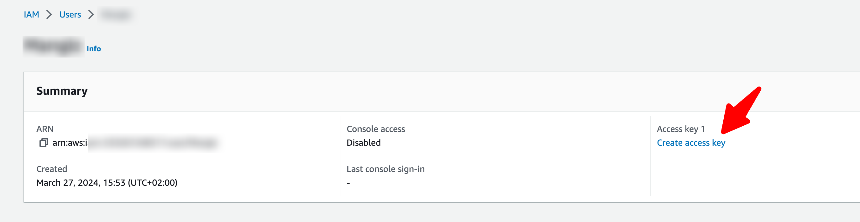
Task: Click the Console access label
Action: 375,129
